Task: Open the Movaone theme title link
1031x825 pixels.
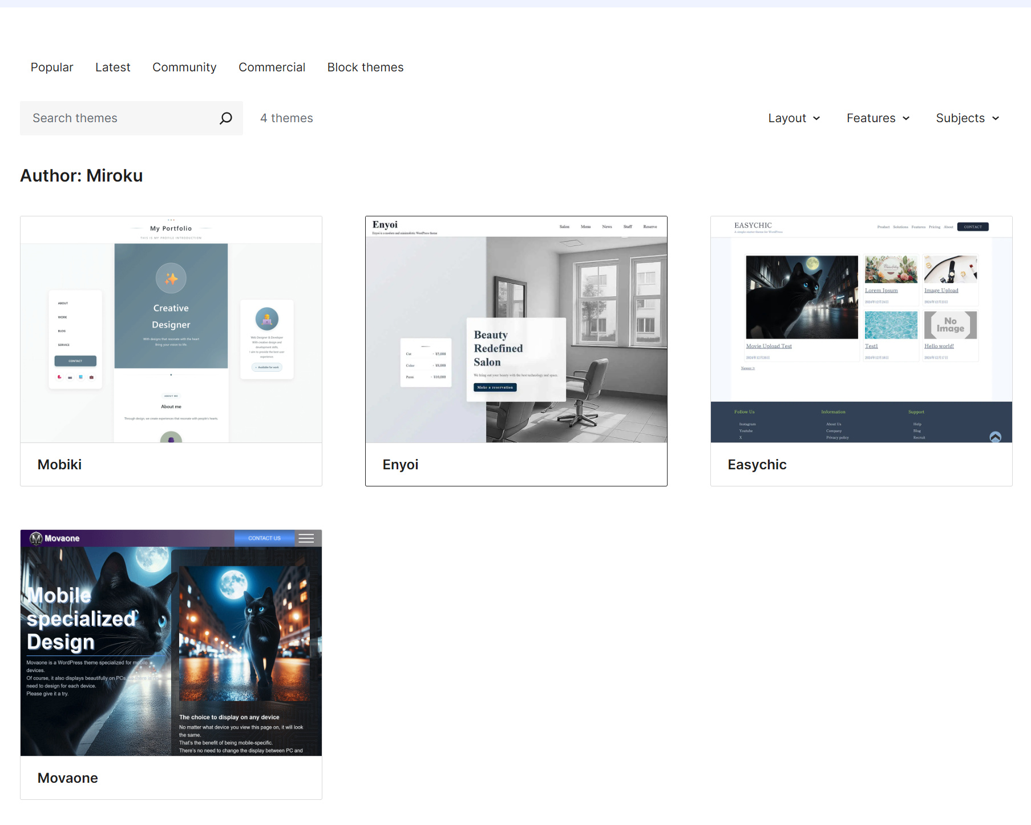Action: click(x=68, y=778)
